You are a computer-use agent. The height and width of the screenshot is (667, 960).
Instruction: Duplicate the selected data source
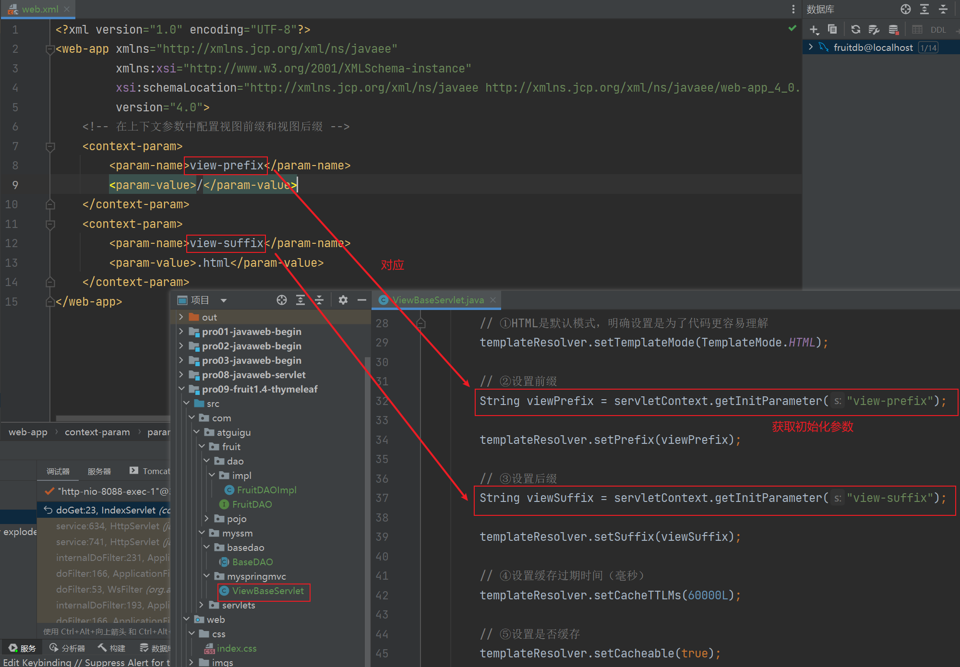(832, 29)
